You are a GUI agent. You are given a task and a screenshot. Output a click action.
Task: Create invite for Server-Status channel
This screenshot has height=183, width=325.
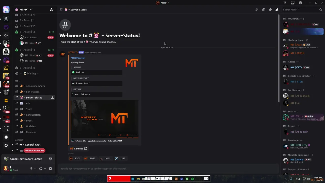52,98
